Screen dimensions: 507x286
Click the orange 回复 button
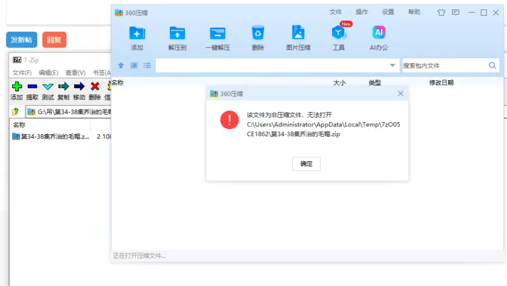[x=55, y=40]
